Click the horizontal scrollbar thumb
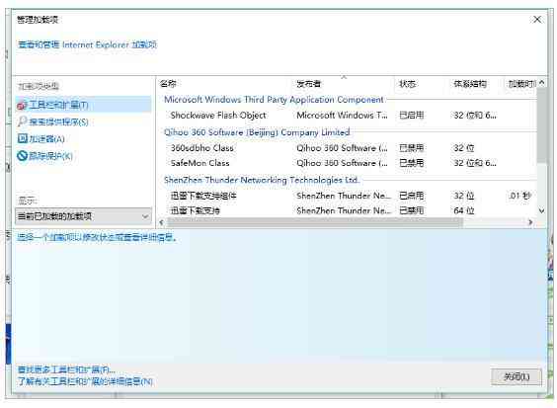 pos(315,222)
